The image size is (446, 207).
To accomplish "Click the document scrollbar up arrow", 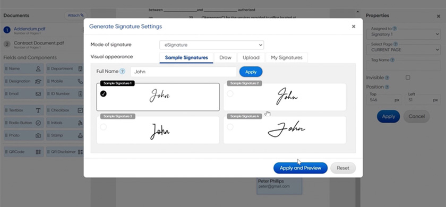I will 357,12.
